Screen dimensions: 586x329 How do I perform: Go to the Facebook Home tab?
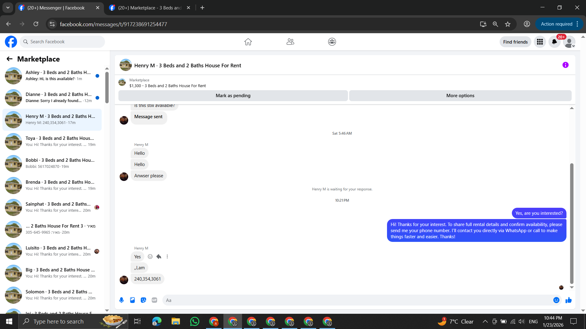248,42
